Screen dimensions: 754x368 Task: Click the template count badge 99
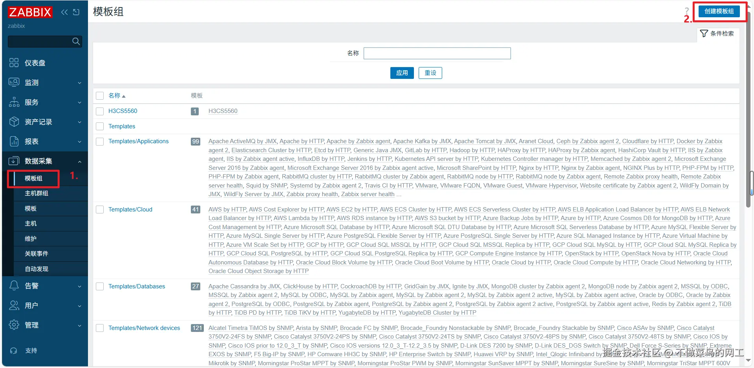tap(196, 142)
